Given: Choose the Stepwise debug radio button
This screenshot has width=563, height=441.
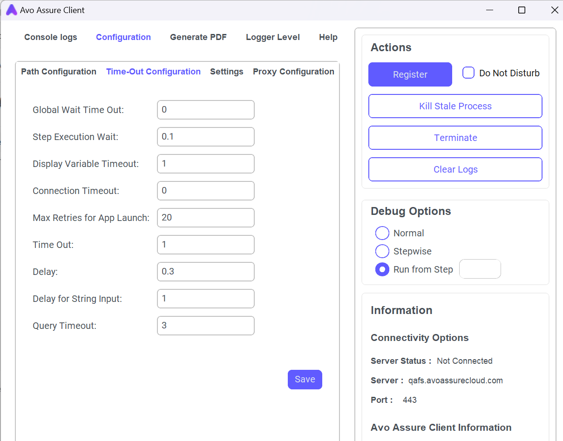Looking at the screenshot, I should tap(382, 252).
